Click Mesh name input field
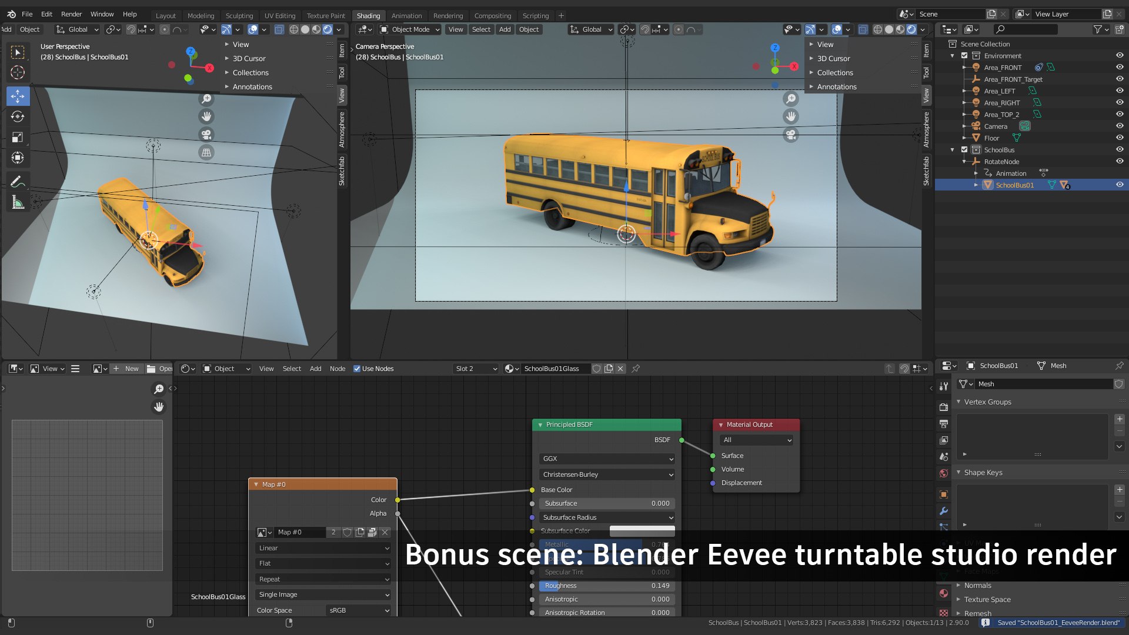Viewport: 1129px width, 635px height. pyautogui.click(x=1044, y=384)
